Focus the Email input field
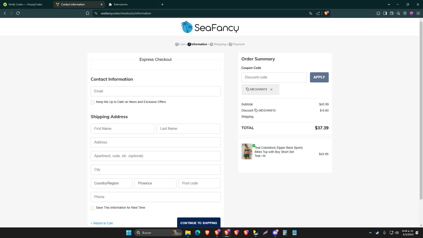 pos(155,91)
